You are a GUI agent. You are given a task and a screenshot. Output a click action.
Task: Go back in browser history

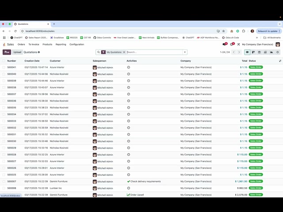coord(4,31)
